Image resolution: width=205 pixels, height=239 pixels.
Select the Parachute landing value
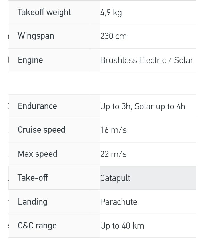pyautogui.click(x=119, y=202)
